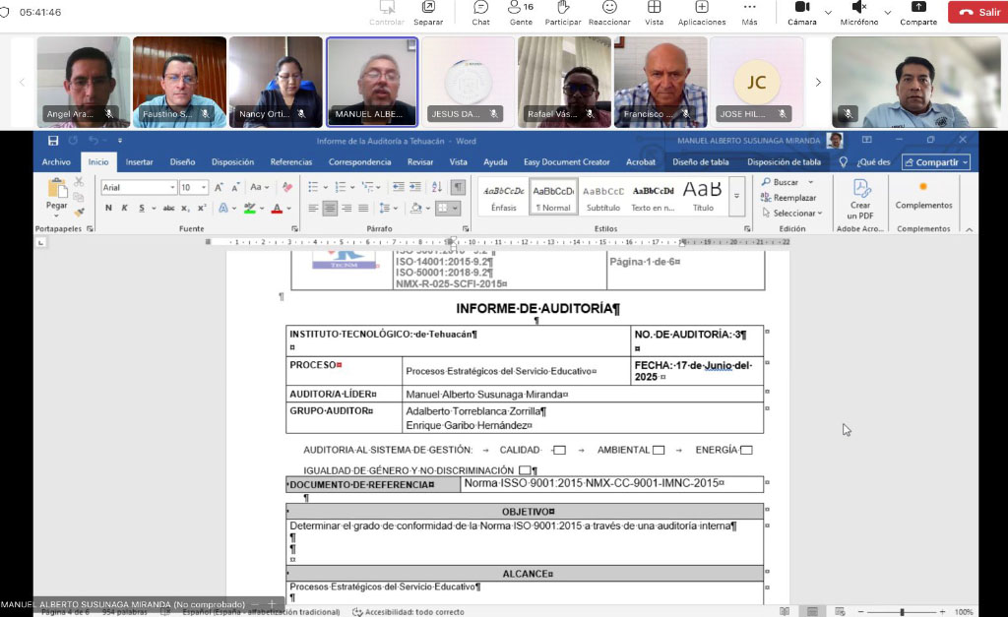The height and width of the screenshot is (617, 1008).
Task: Apply italic with the K button
Action: tap(124, 208)
